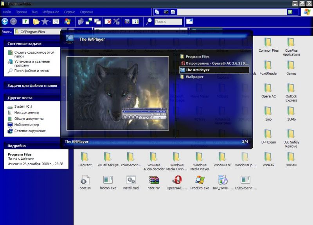313x225 pixels.
Task: Click the magnifier Search icon in toolbar
Action: (149, 22)
